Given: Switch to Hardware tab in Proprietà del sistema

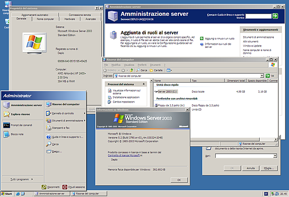Looking at the screenshot, I should coord(70,19).
